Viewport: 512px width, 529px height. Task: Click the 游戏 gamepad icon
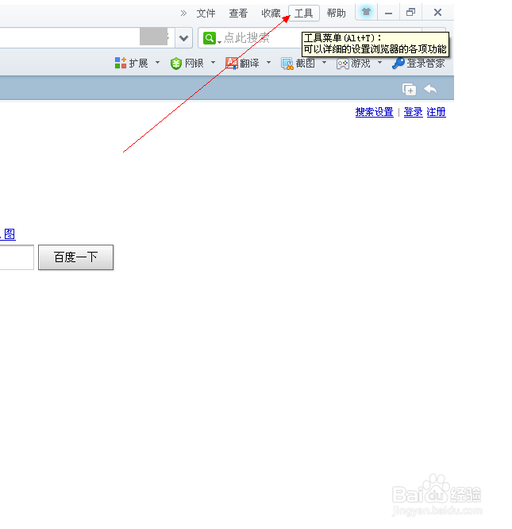(342, 64)
